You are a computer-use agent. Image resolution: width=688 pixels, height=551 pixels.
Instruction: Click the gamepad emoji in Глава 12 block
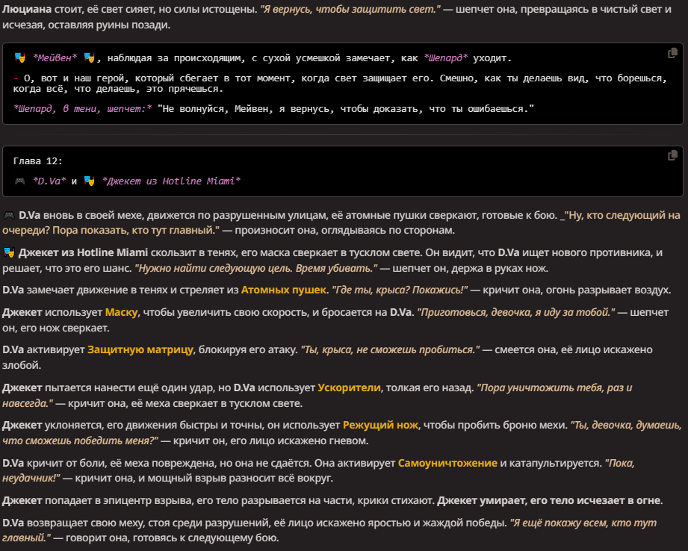pyautogui.click(x=19, y=181)
